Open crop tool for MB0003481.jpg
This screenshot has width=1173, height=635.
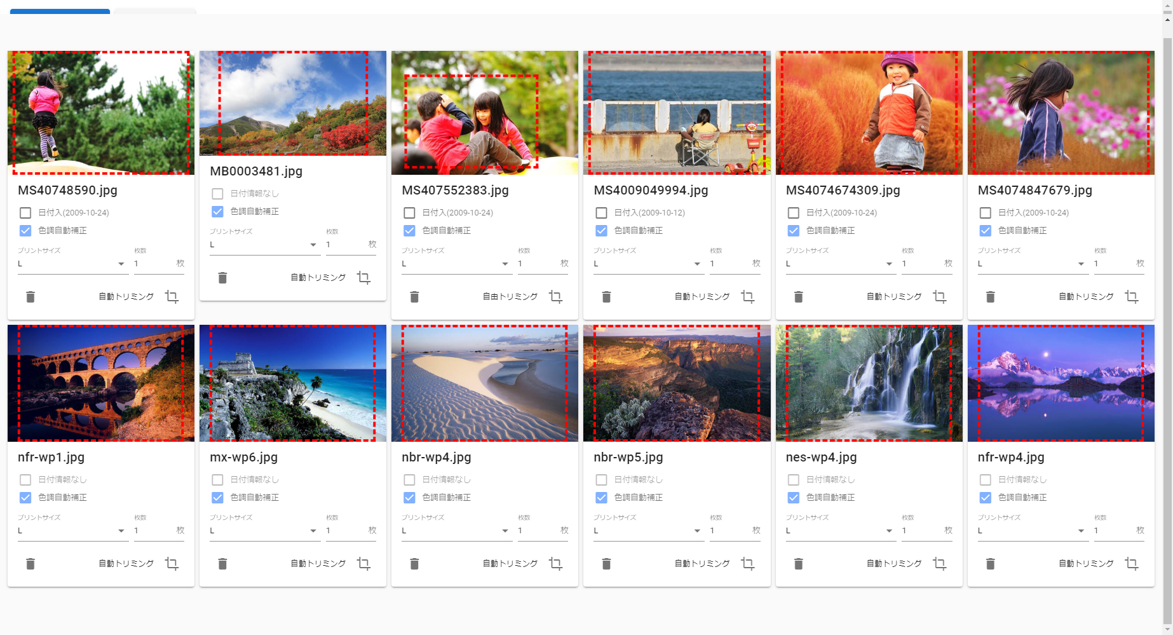[363, 278]
